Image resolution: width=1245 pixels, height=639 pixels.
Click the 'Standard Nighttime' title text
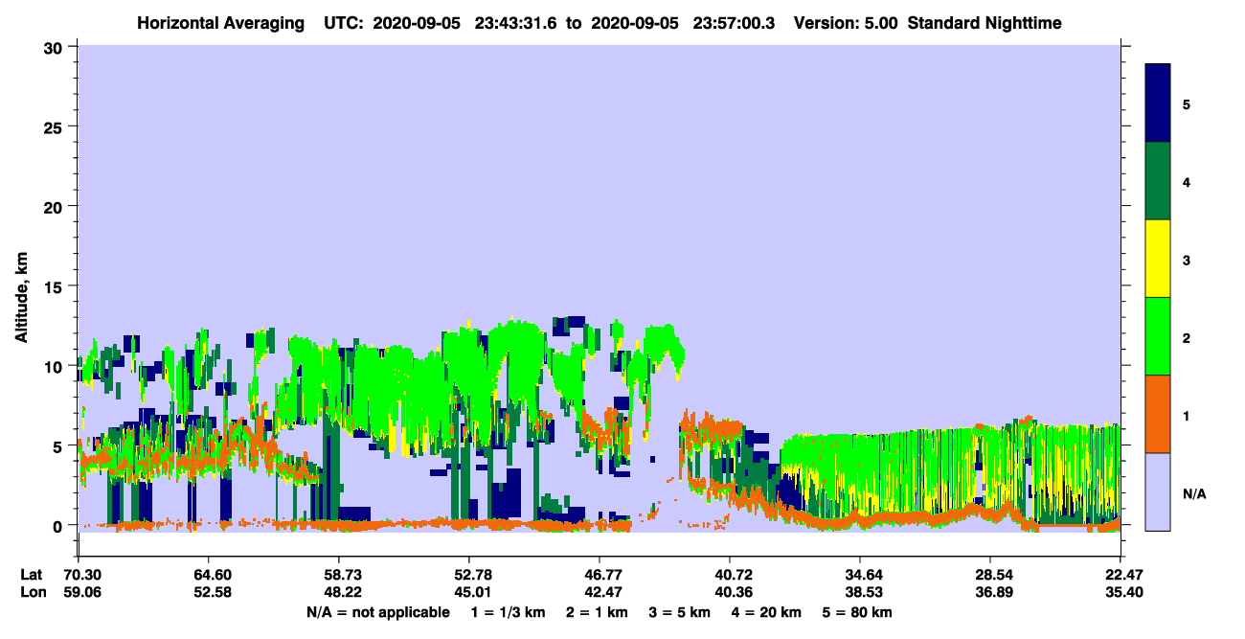tap(985, 23)
